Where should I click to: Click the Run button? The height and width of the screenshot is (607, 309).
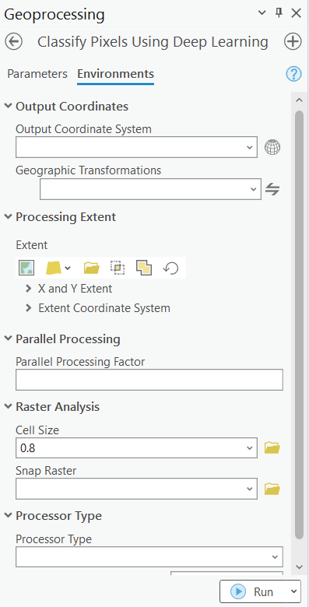point(254,591)
